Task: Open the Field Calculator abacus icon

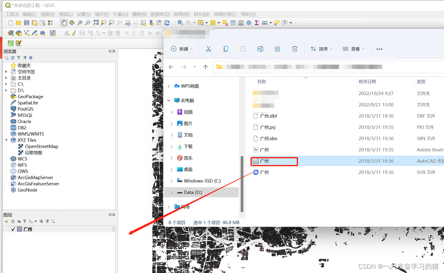Action: [x=241, y=23]
